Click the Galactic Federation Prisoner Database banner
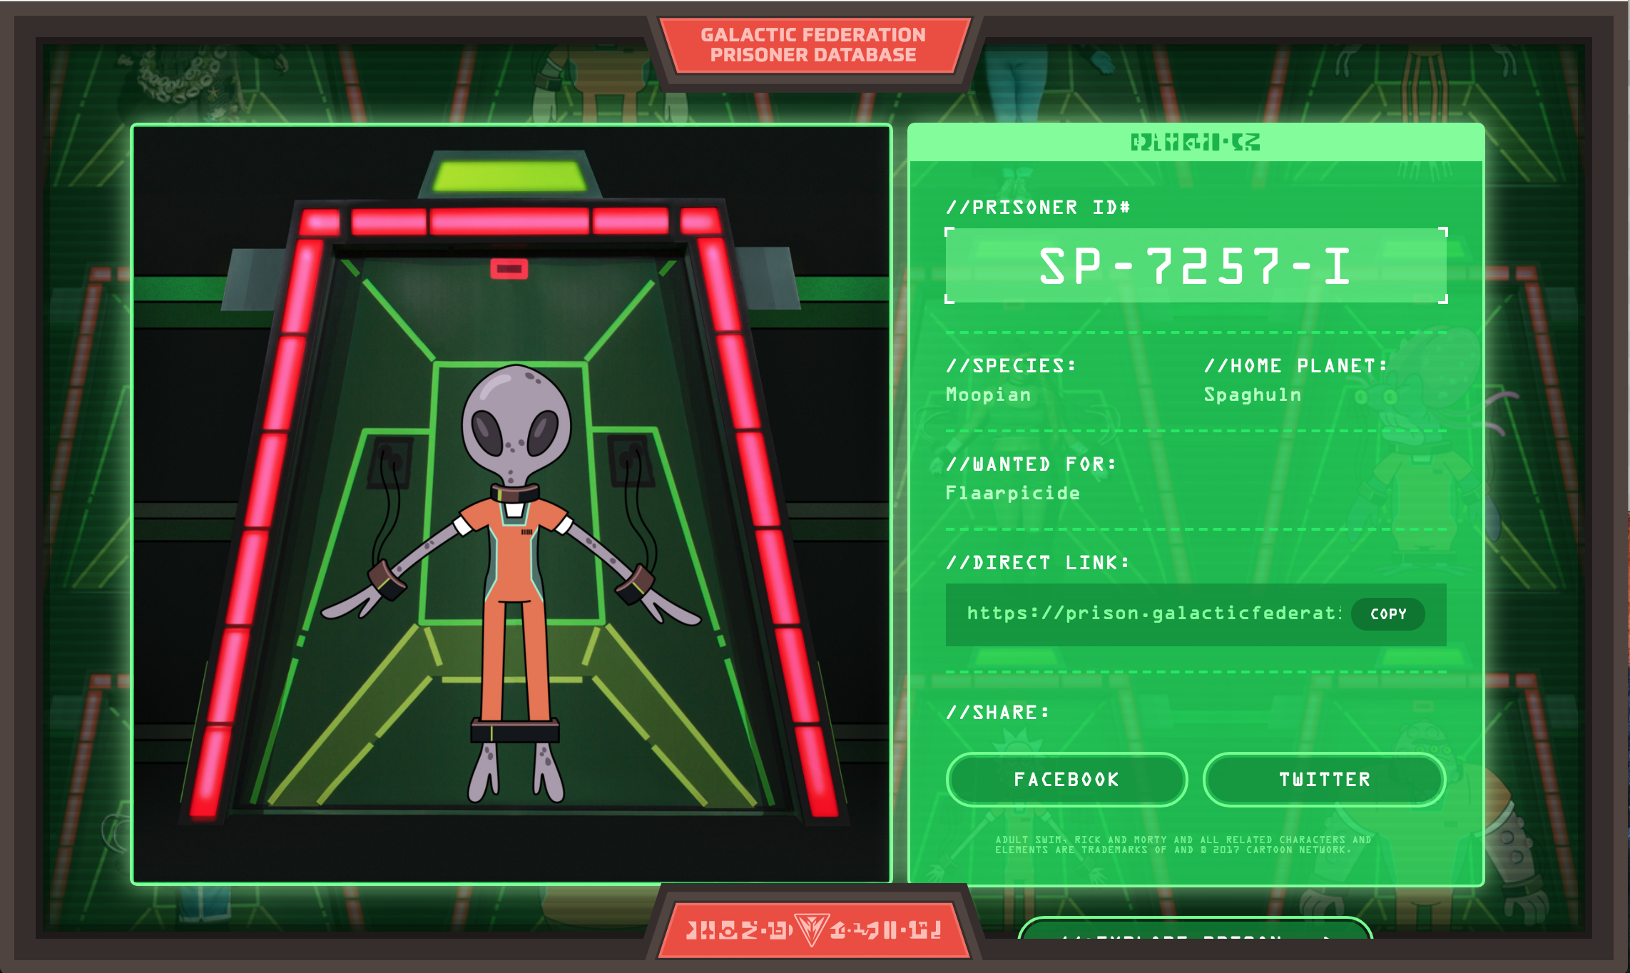Screen dimensions: 1630x973 (813, 45)
